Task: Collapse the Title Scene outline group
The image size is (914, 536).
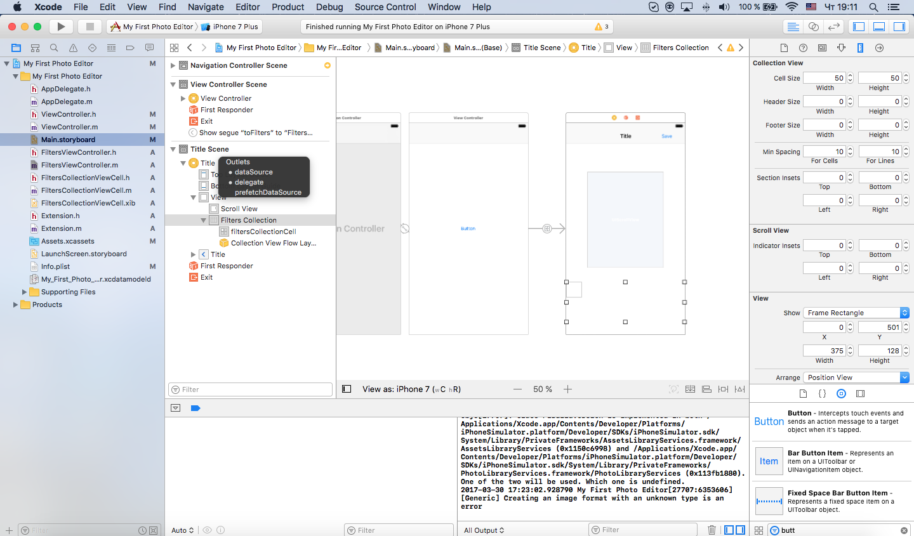Action: coord(173,149)
